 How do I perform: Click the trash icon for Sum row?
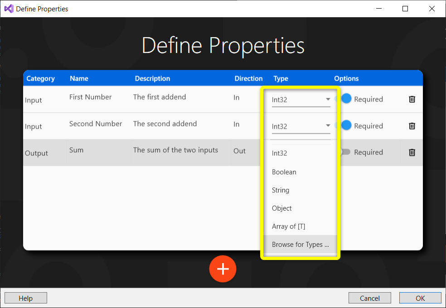pos(412,153)
